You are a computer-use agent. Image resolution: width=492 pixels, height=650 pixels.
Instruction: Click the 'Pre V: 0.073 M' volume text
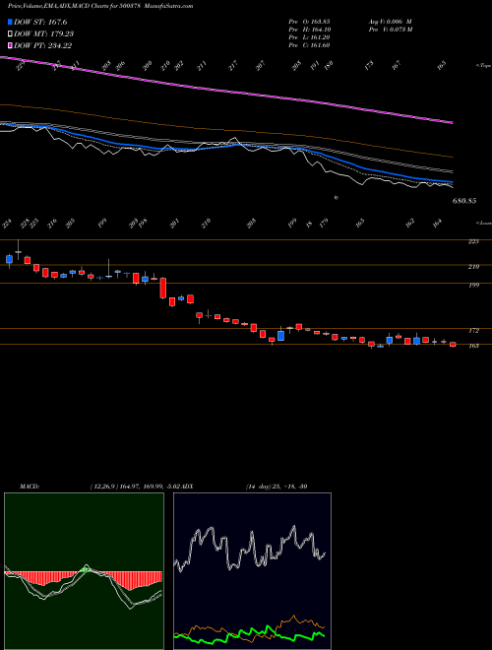coord(390,29)
